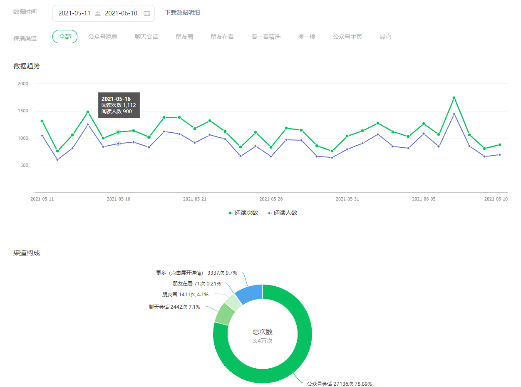
Task: Open 公众号主页 channel filter
Action: 347,37
